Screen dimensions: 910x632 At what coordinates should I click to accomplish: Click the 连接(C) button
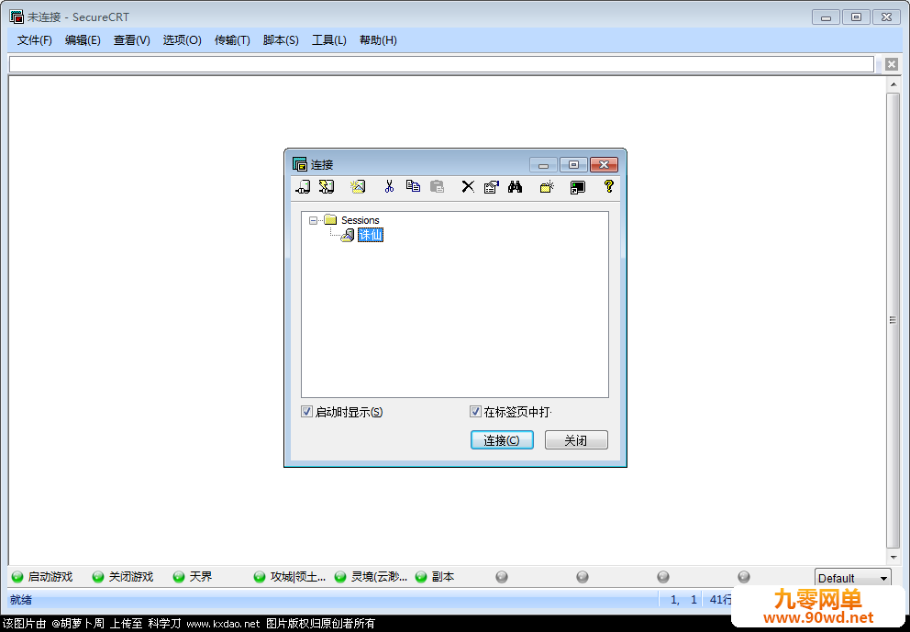pos(502,440)
